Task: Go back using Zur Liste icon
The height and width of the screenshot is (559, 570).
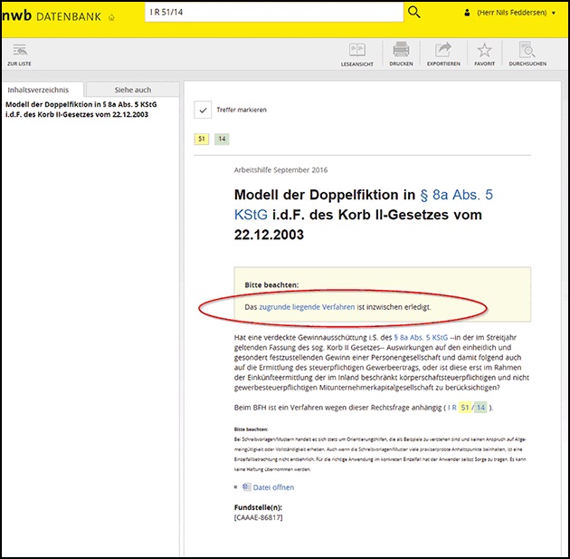Action: point(20,55)
